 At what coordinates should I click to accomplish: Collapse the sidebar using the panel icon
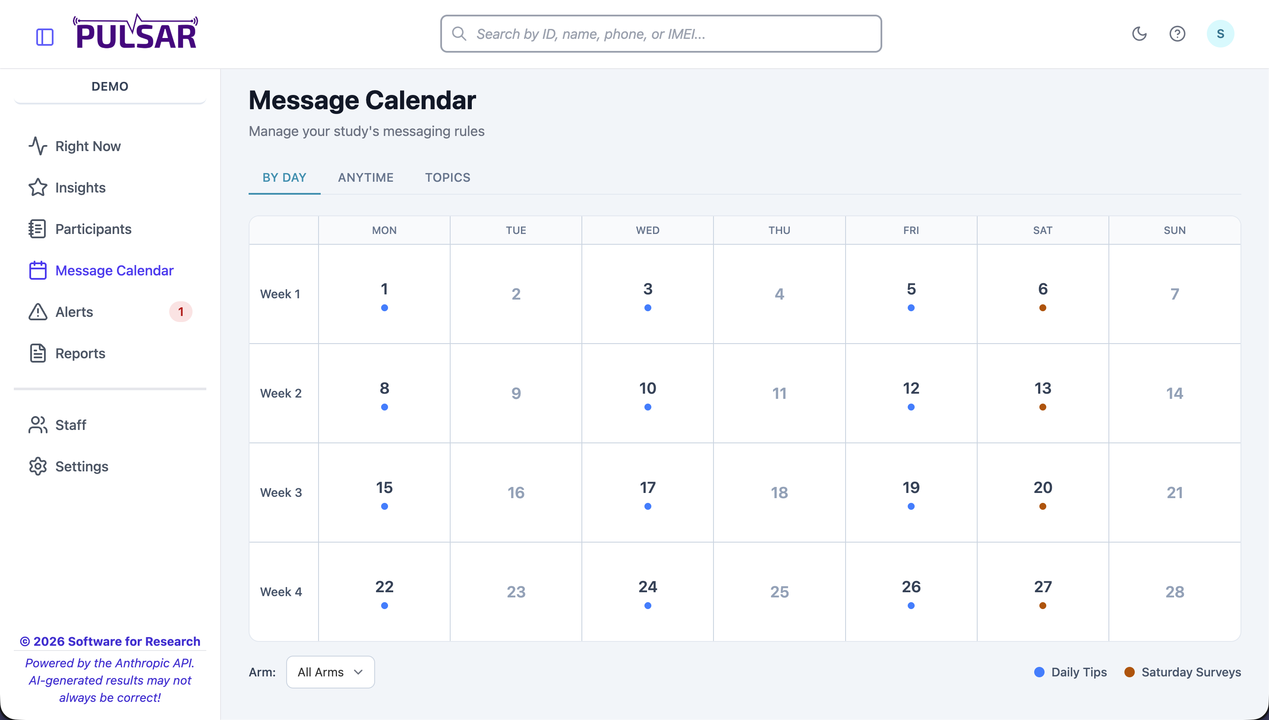pyautogui.click(x=45, y=36)
